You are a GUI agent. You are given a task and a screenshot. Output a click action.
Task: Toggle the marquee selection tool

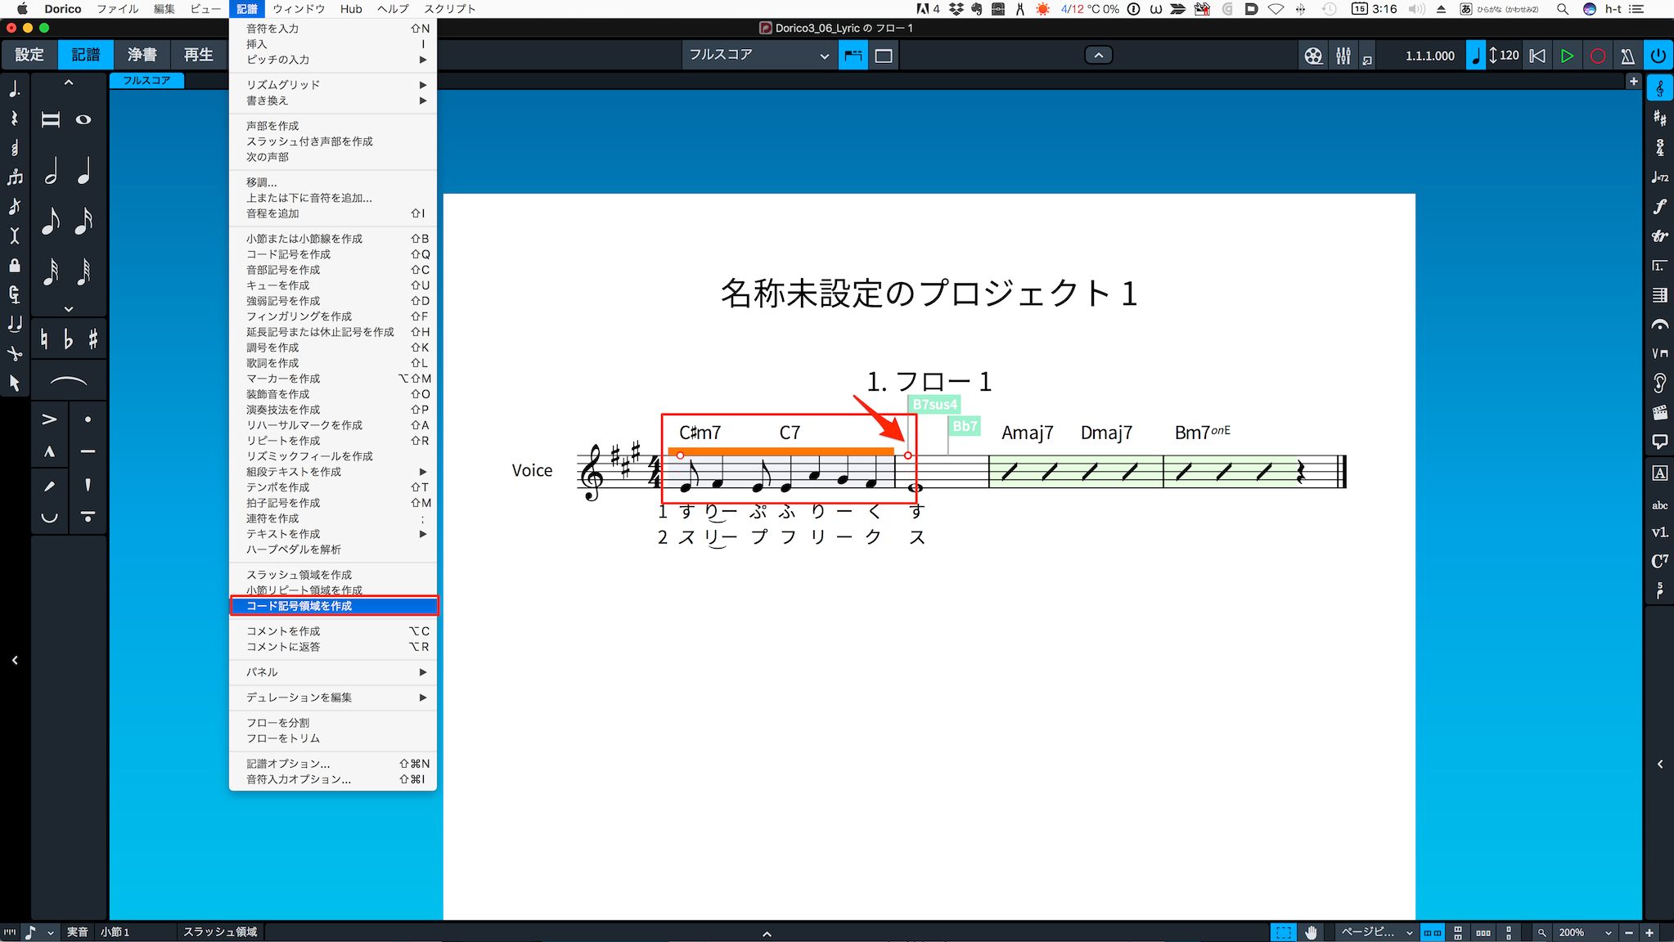[1283, 932]
